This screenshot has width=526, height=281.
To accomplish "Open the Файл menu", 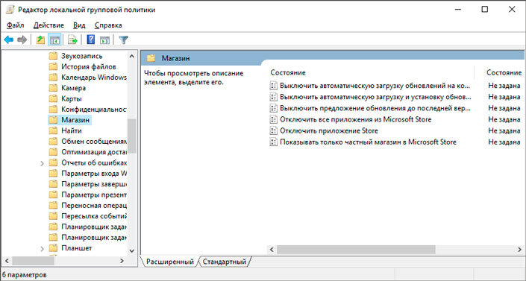I will point(16,25).
